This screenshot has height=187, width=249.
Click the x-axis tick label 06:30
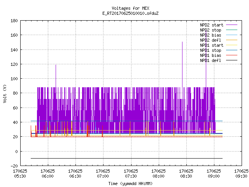pos(75,176)
